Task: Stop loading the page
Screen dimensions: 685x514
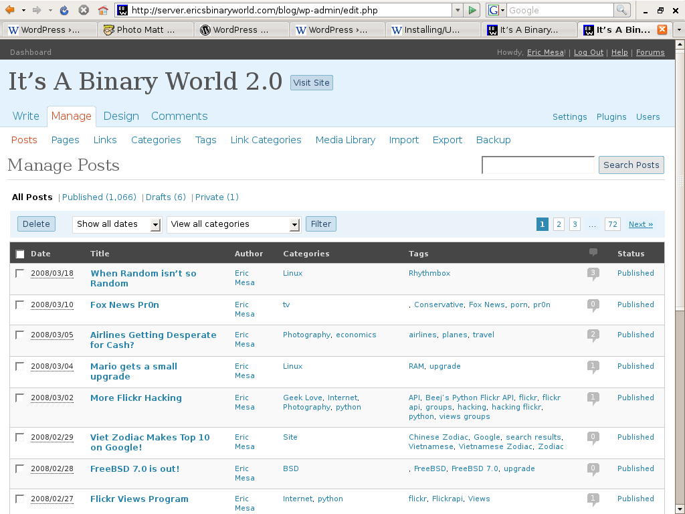Action: tap(84, 10)
